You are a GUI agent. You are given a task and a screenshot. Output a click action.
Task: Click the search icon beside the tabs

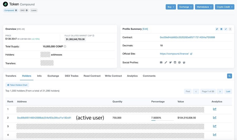[229, 76]
